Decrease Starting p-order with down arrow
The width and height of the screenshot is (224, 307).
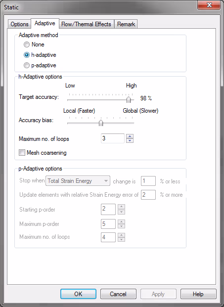point(122,212)
